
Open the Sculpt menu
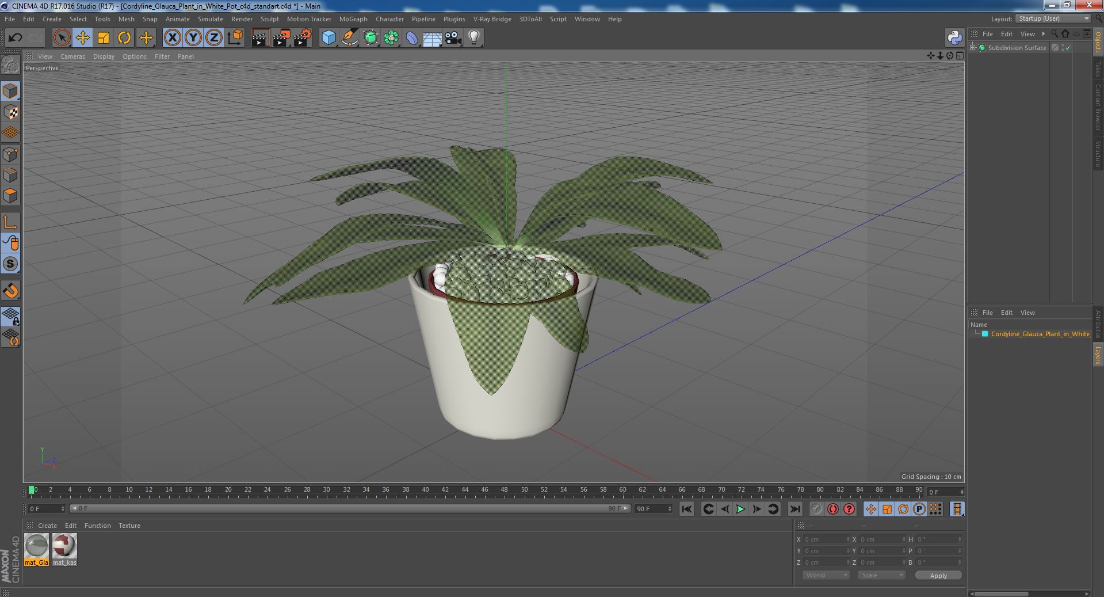click(270, 19)
